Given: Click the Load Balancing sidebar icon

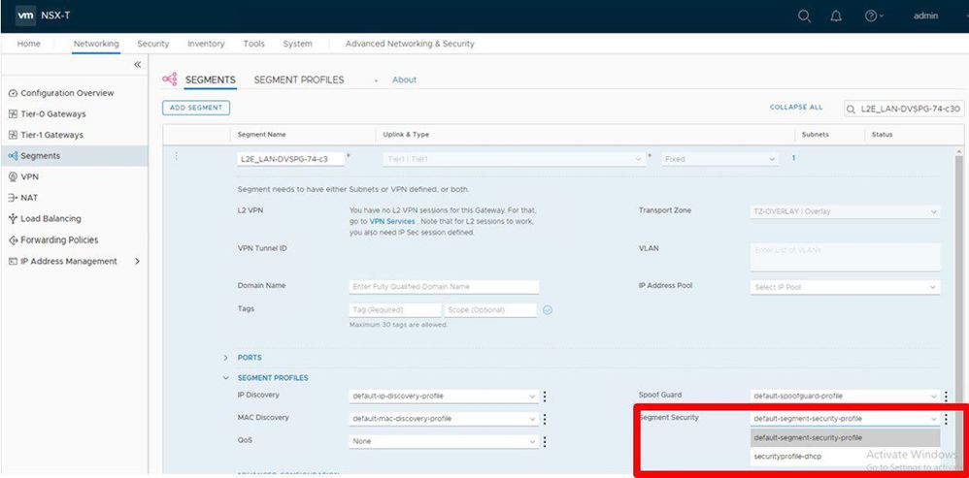Looking at the screenshot, I should click(13, 219).
